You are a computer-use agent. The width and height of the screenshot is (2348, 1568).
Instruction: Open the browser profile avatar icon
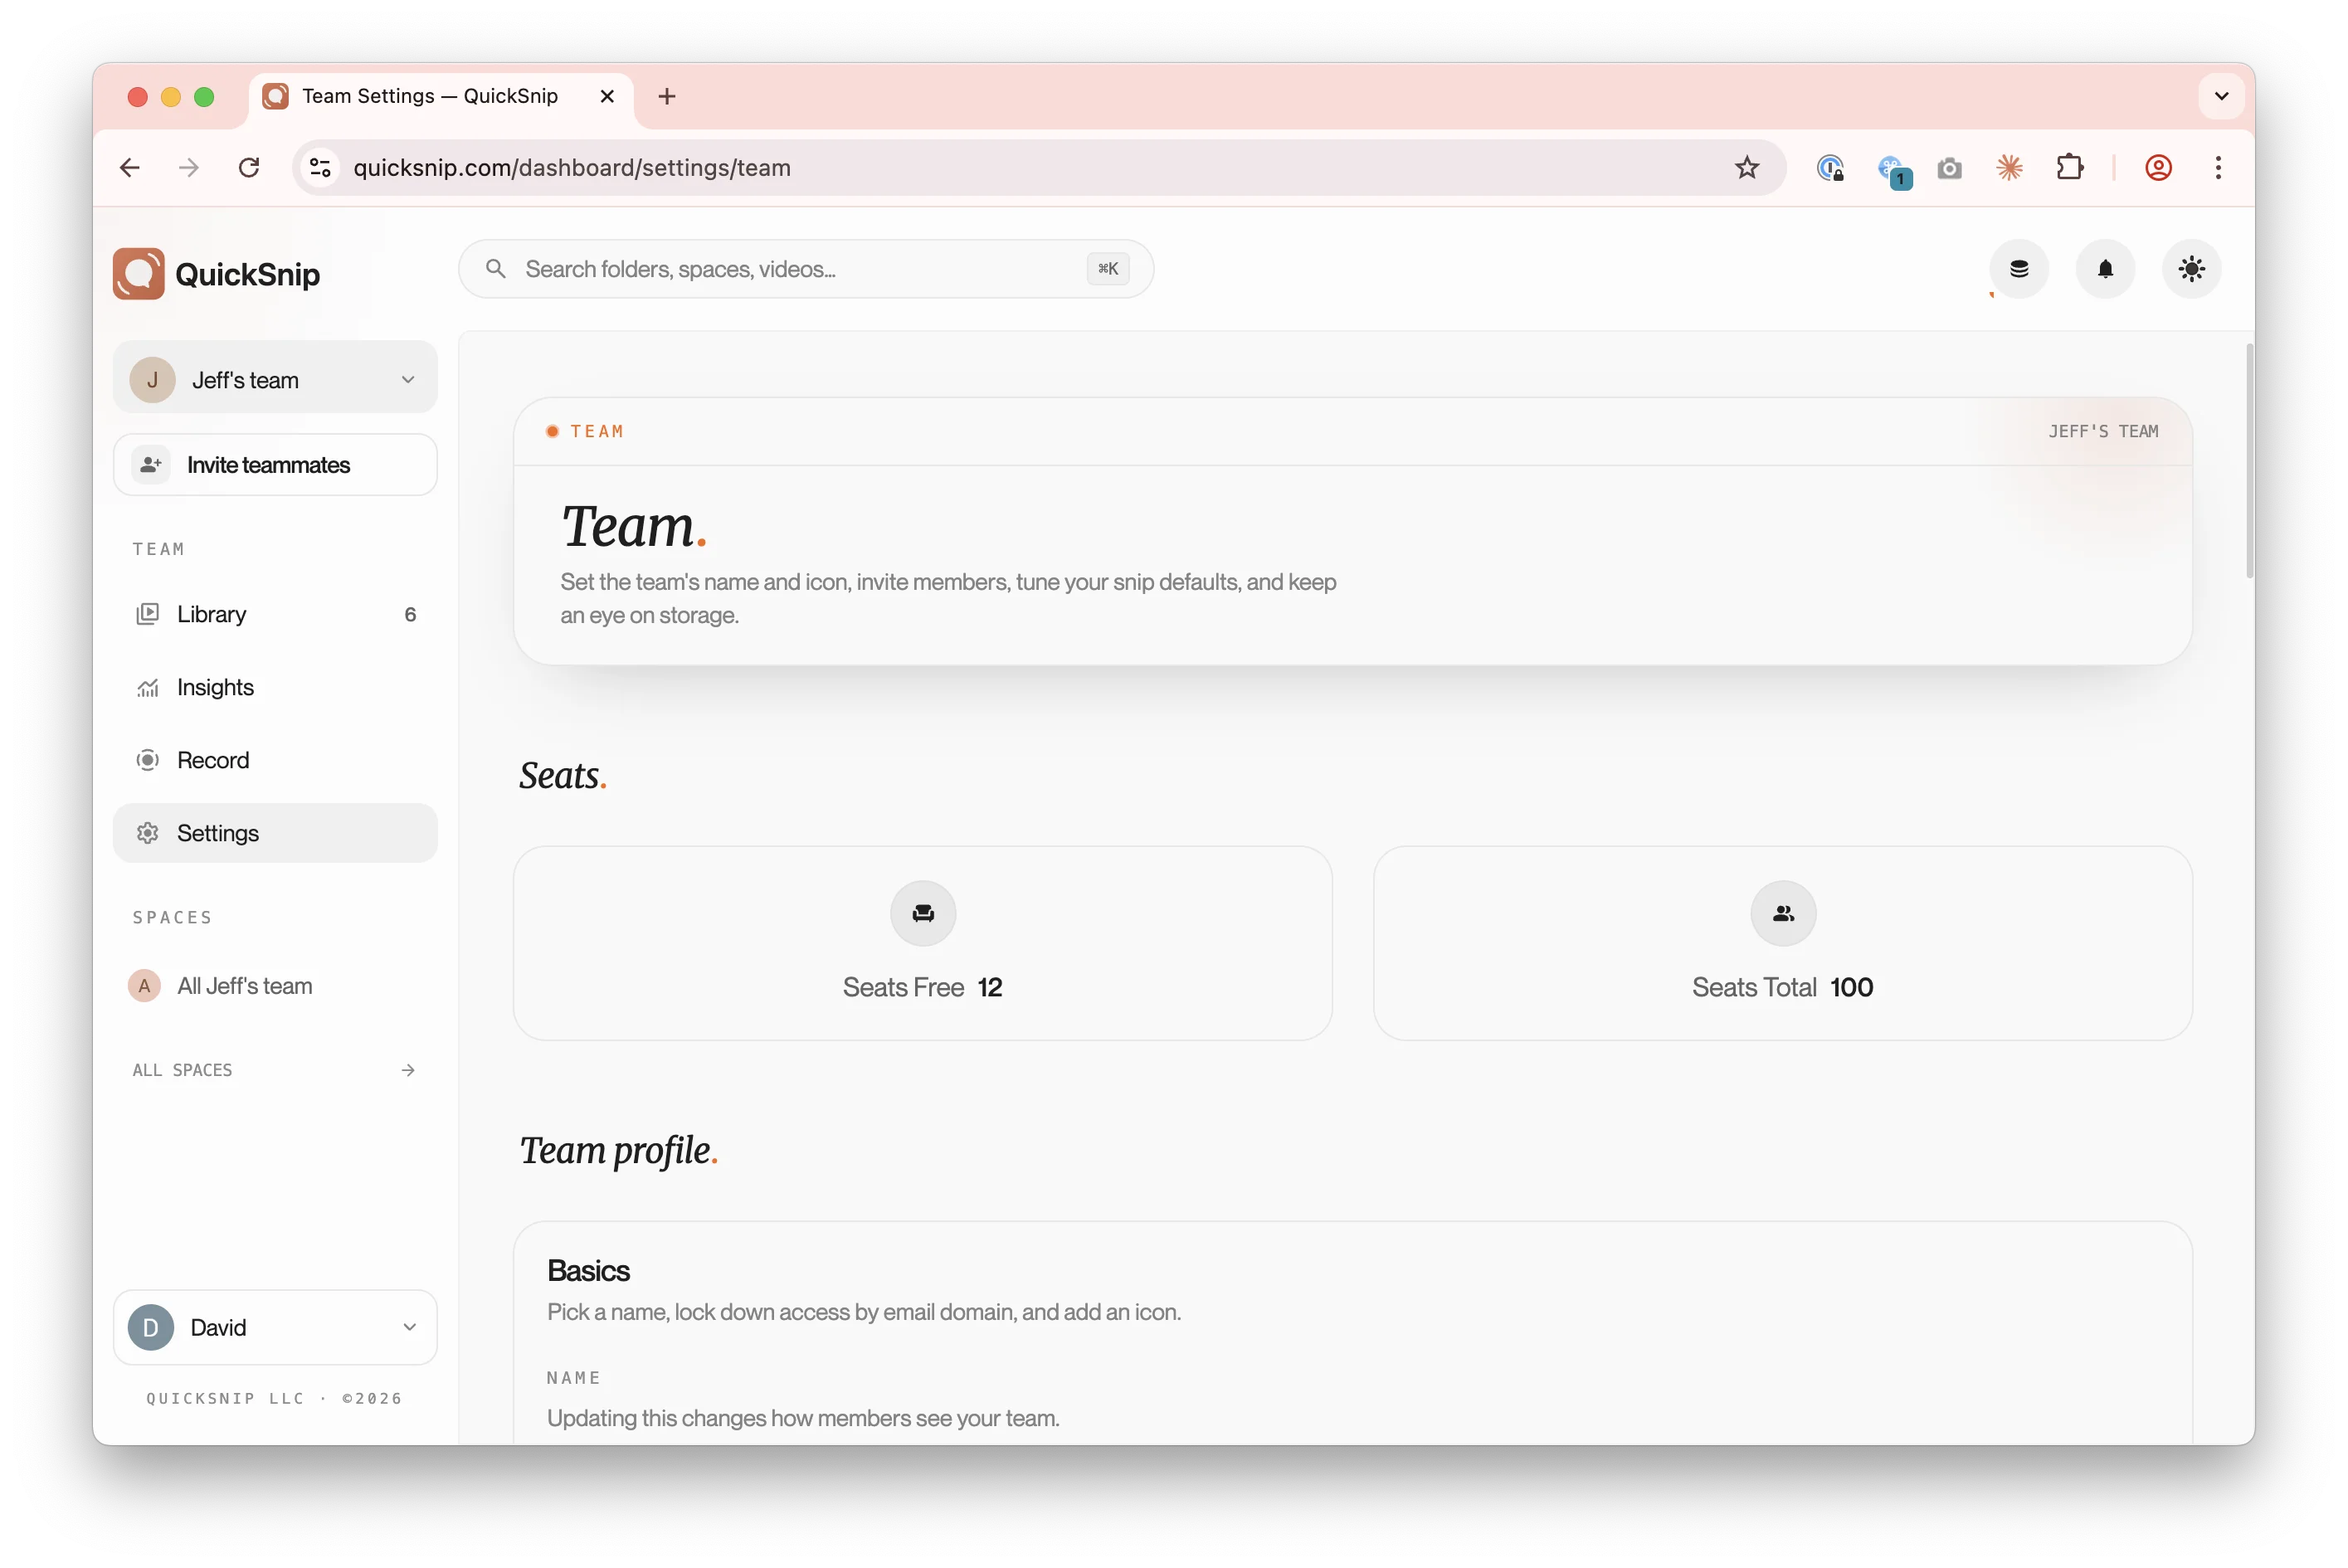pyautogui.click(x=2158, y=168)
